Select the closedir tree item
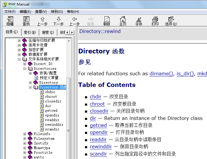The image size is (207, 159). 53,101
